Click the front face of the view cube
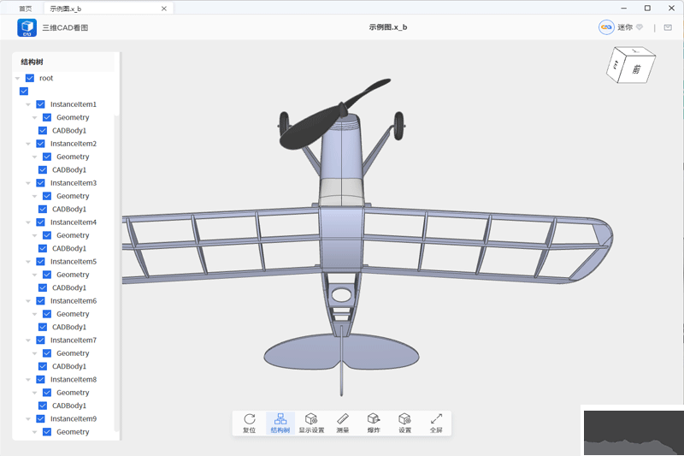 pyautogui.click(x=636, y=70)
